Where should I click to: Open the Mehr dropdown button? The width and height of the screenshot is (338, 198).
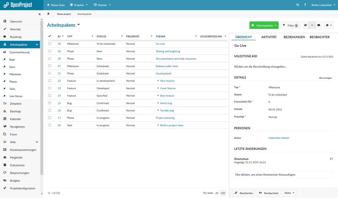click(290, 193)
